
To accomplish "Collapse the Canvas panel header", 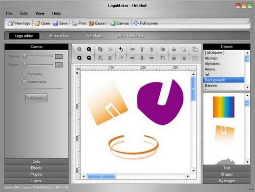I will coord(36,47).
